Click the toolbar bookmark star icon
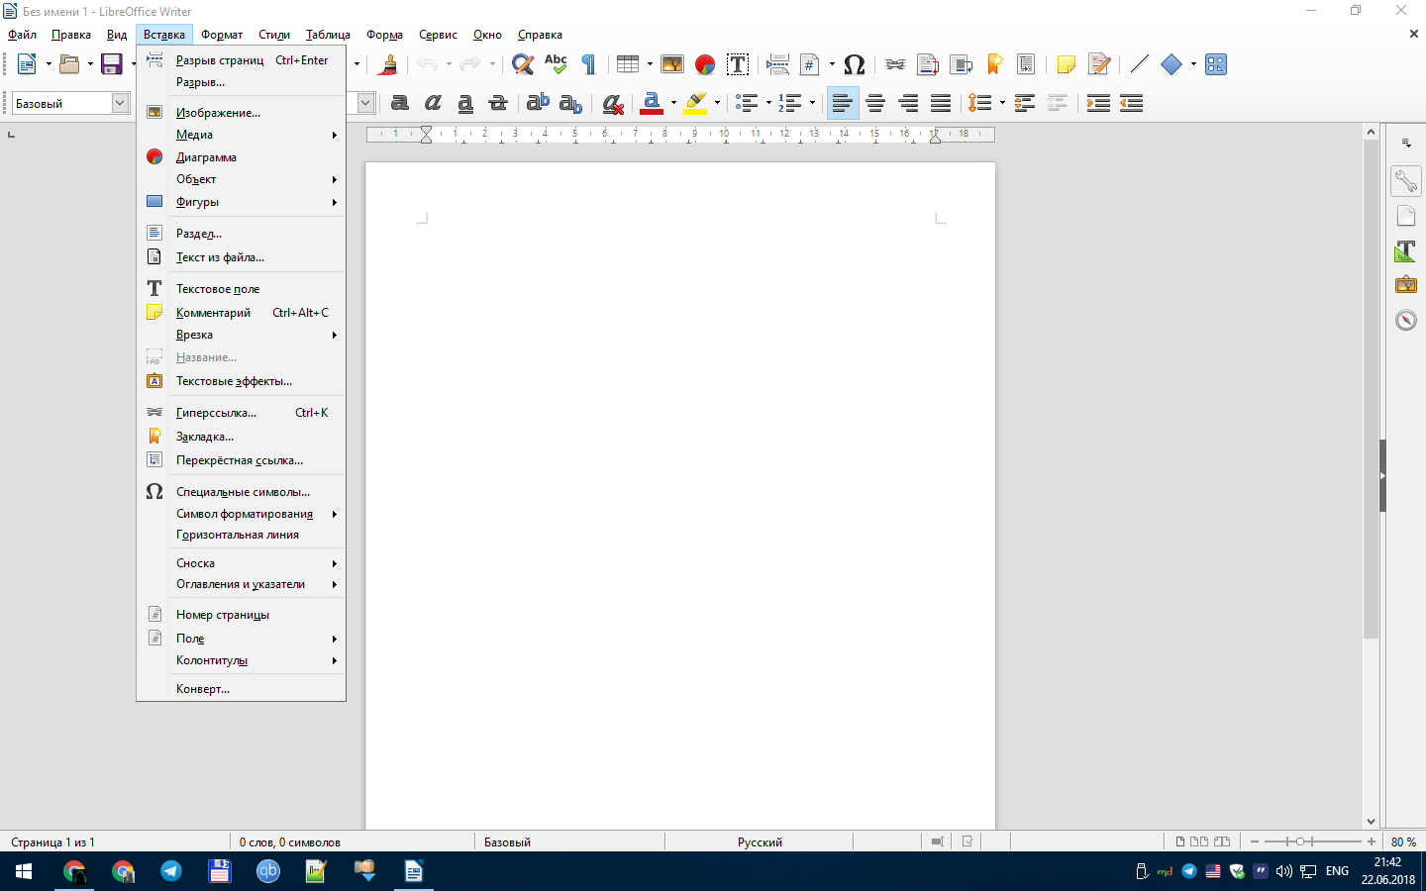The height and width of the screenshot is (891, 1426). [994, 64]
